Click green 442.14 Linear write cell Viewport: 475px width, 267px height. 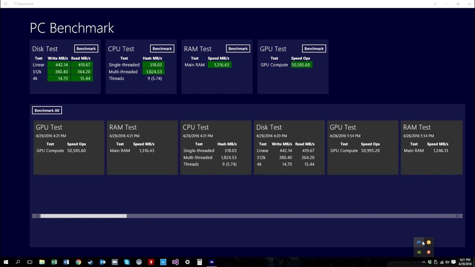59,65
